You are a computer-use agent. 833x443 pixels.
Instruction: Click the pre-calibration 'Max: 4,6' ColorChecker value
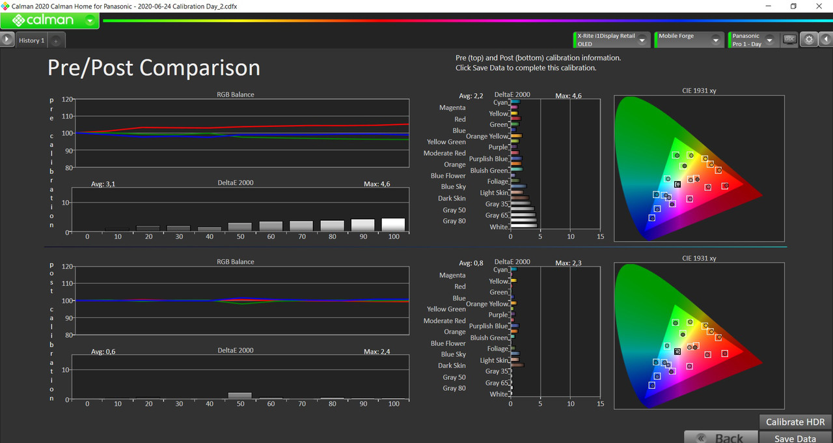click(568, 96)
